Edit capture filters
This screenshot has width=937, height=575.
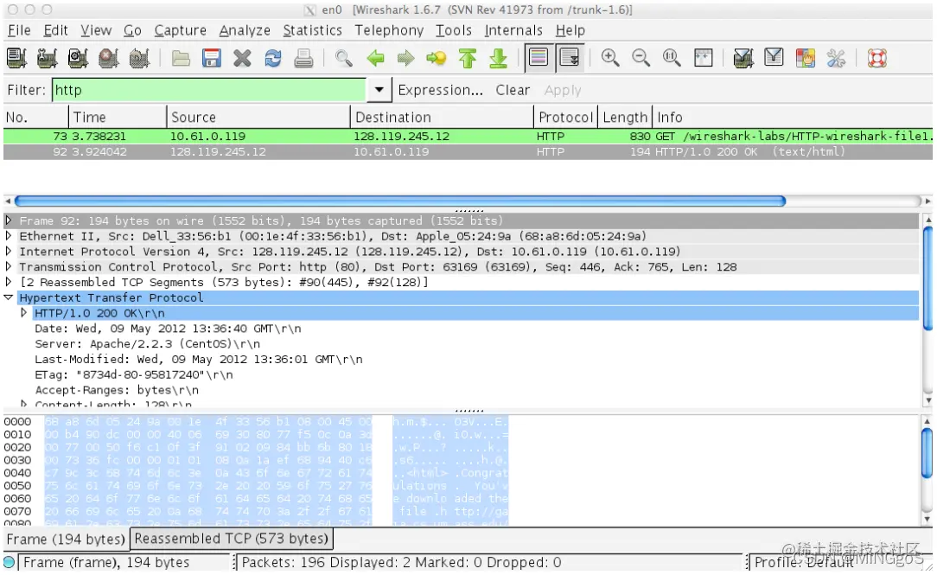(x=743, y=58)
